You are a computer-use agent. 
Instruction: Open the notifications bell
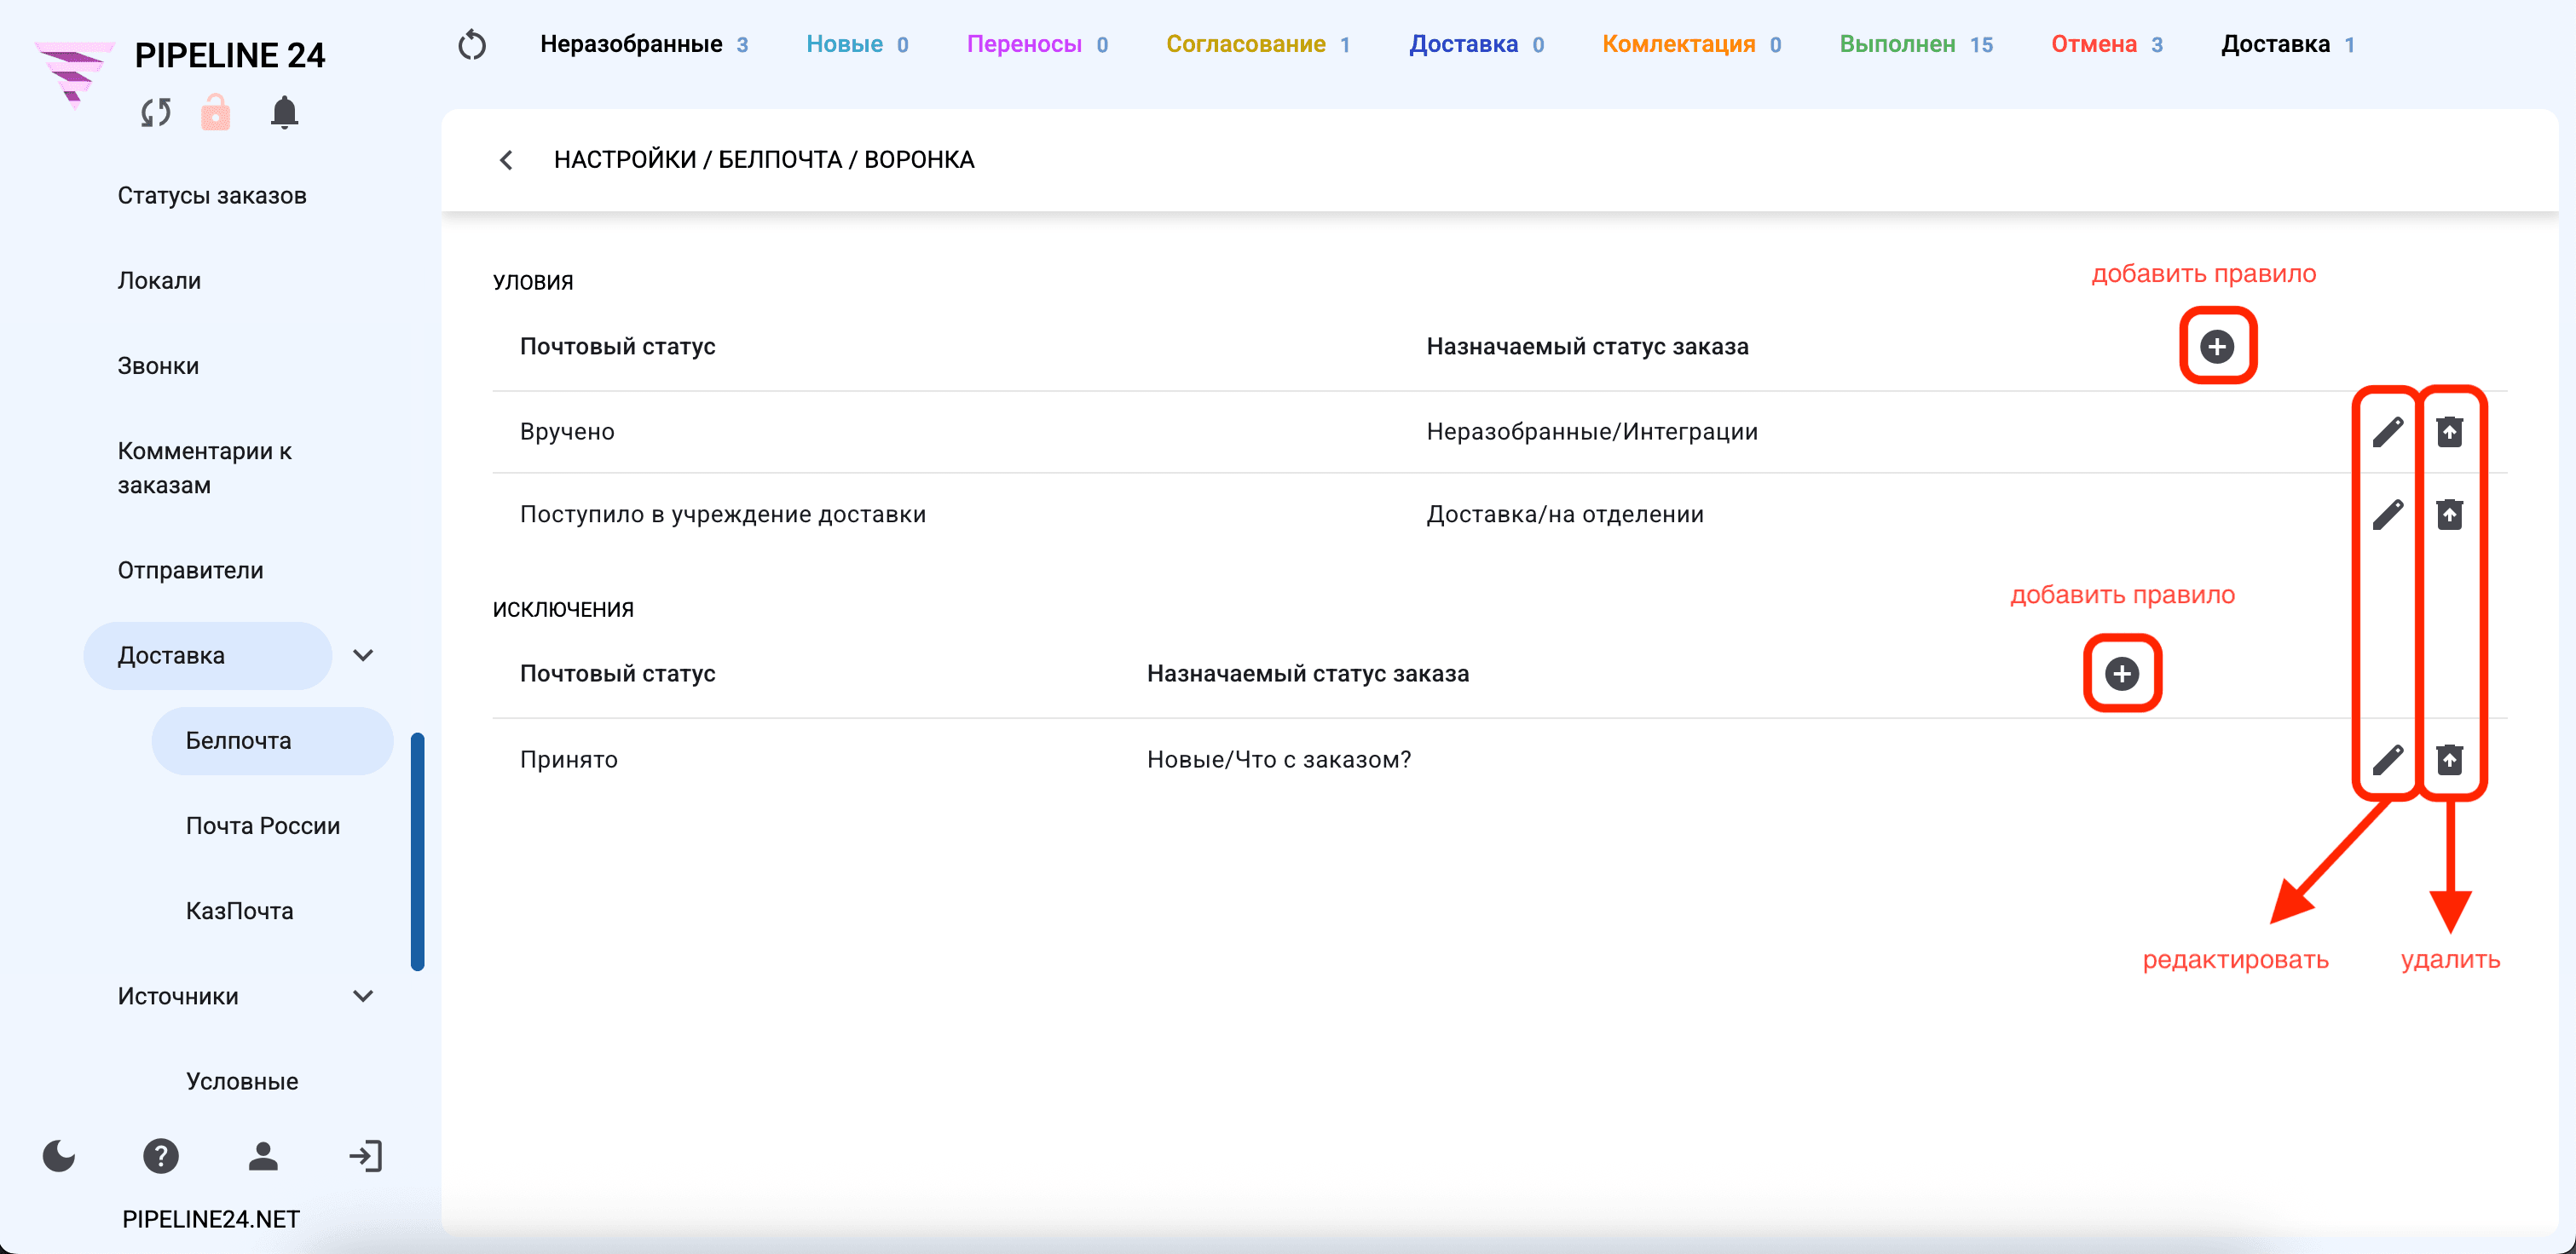285,112
